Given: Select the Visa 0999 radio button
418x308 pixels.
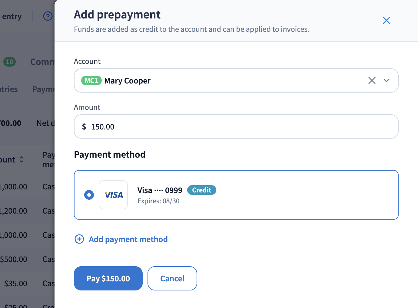Looking at the screenshot, I should 89,195.
